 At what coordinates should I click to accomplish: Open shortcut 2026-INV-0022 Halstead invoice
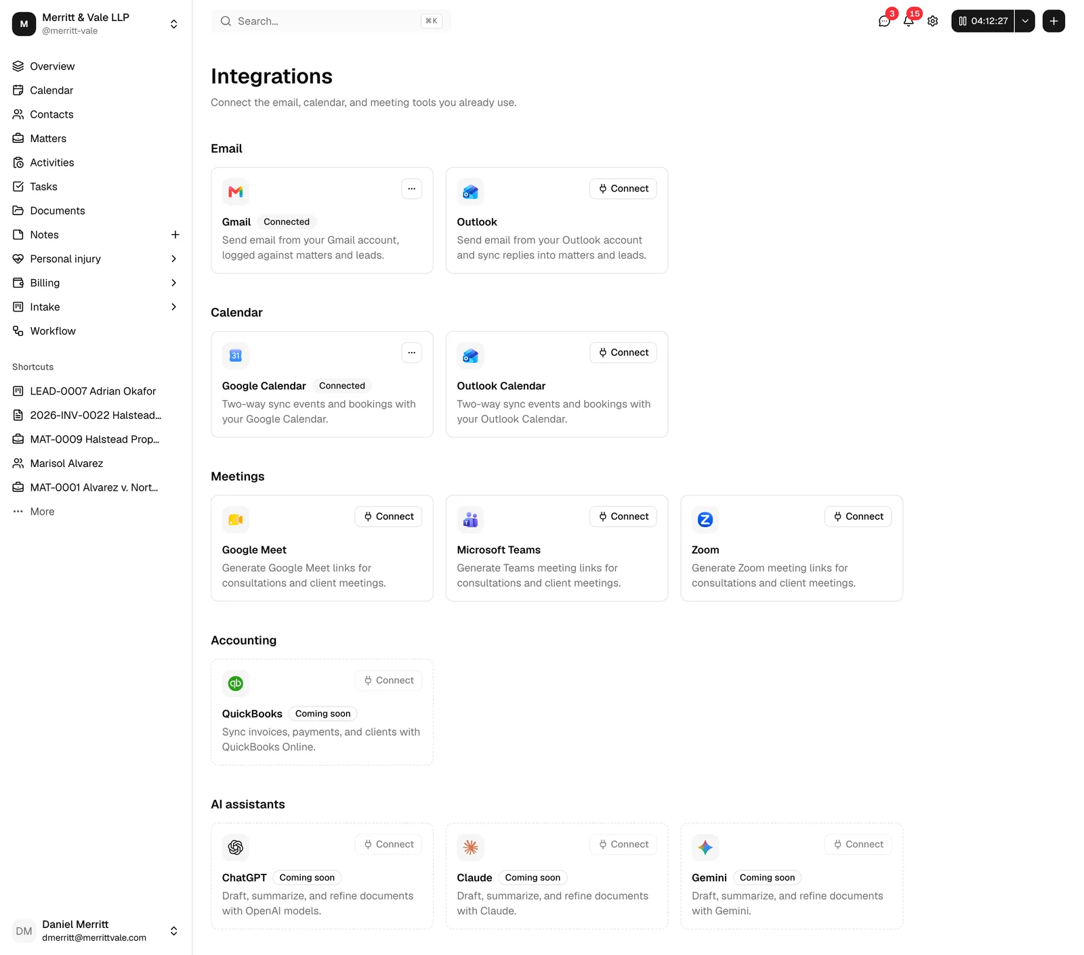tap(96, 415)
